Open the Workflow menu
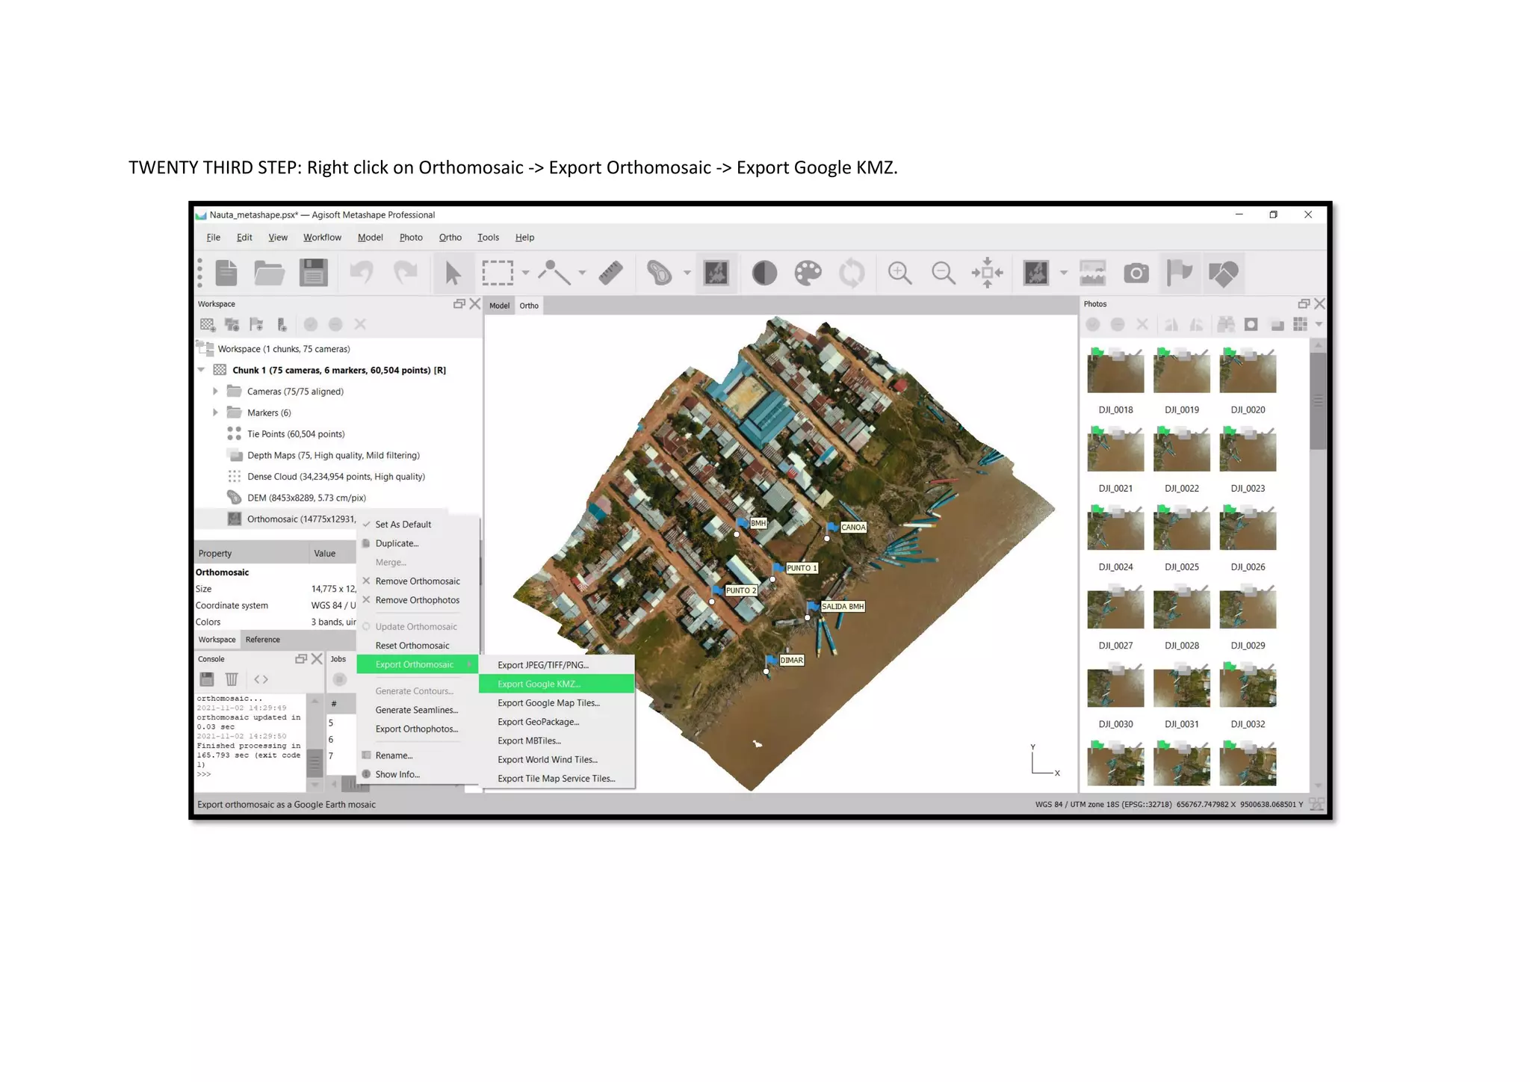Viewport: 1530px width, 1082px height. click(322, 238)
